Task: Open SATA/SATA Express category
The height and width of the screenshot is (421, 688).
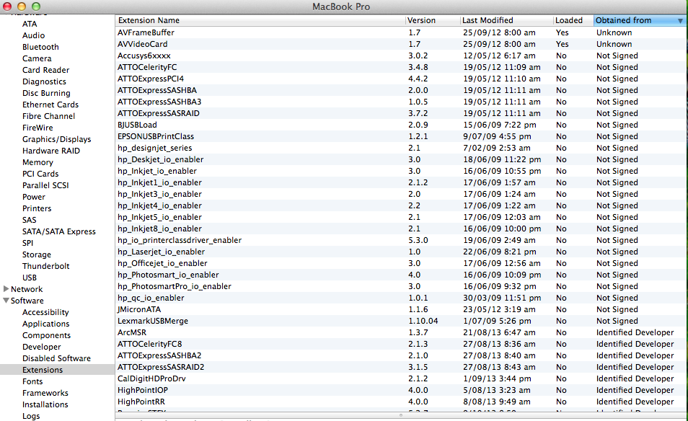Action: click(59, 231)
